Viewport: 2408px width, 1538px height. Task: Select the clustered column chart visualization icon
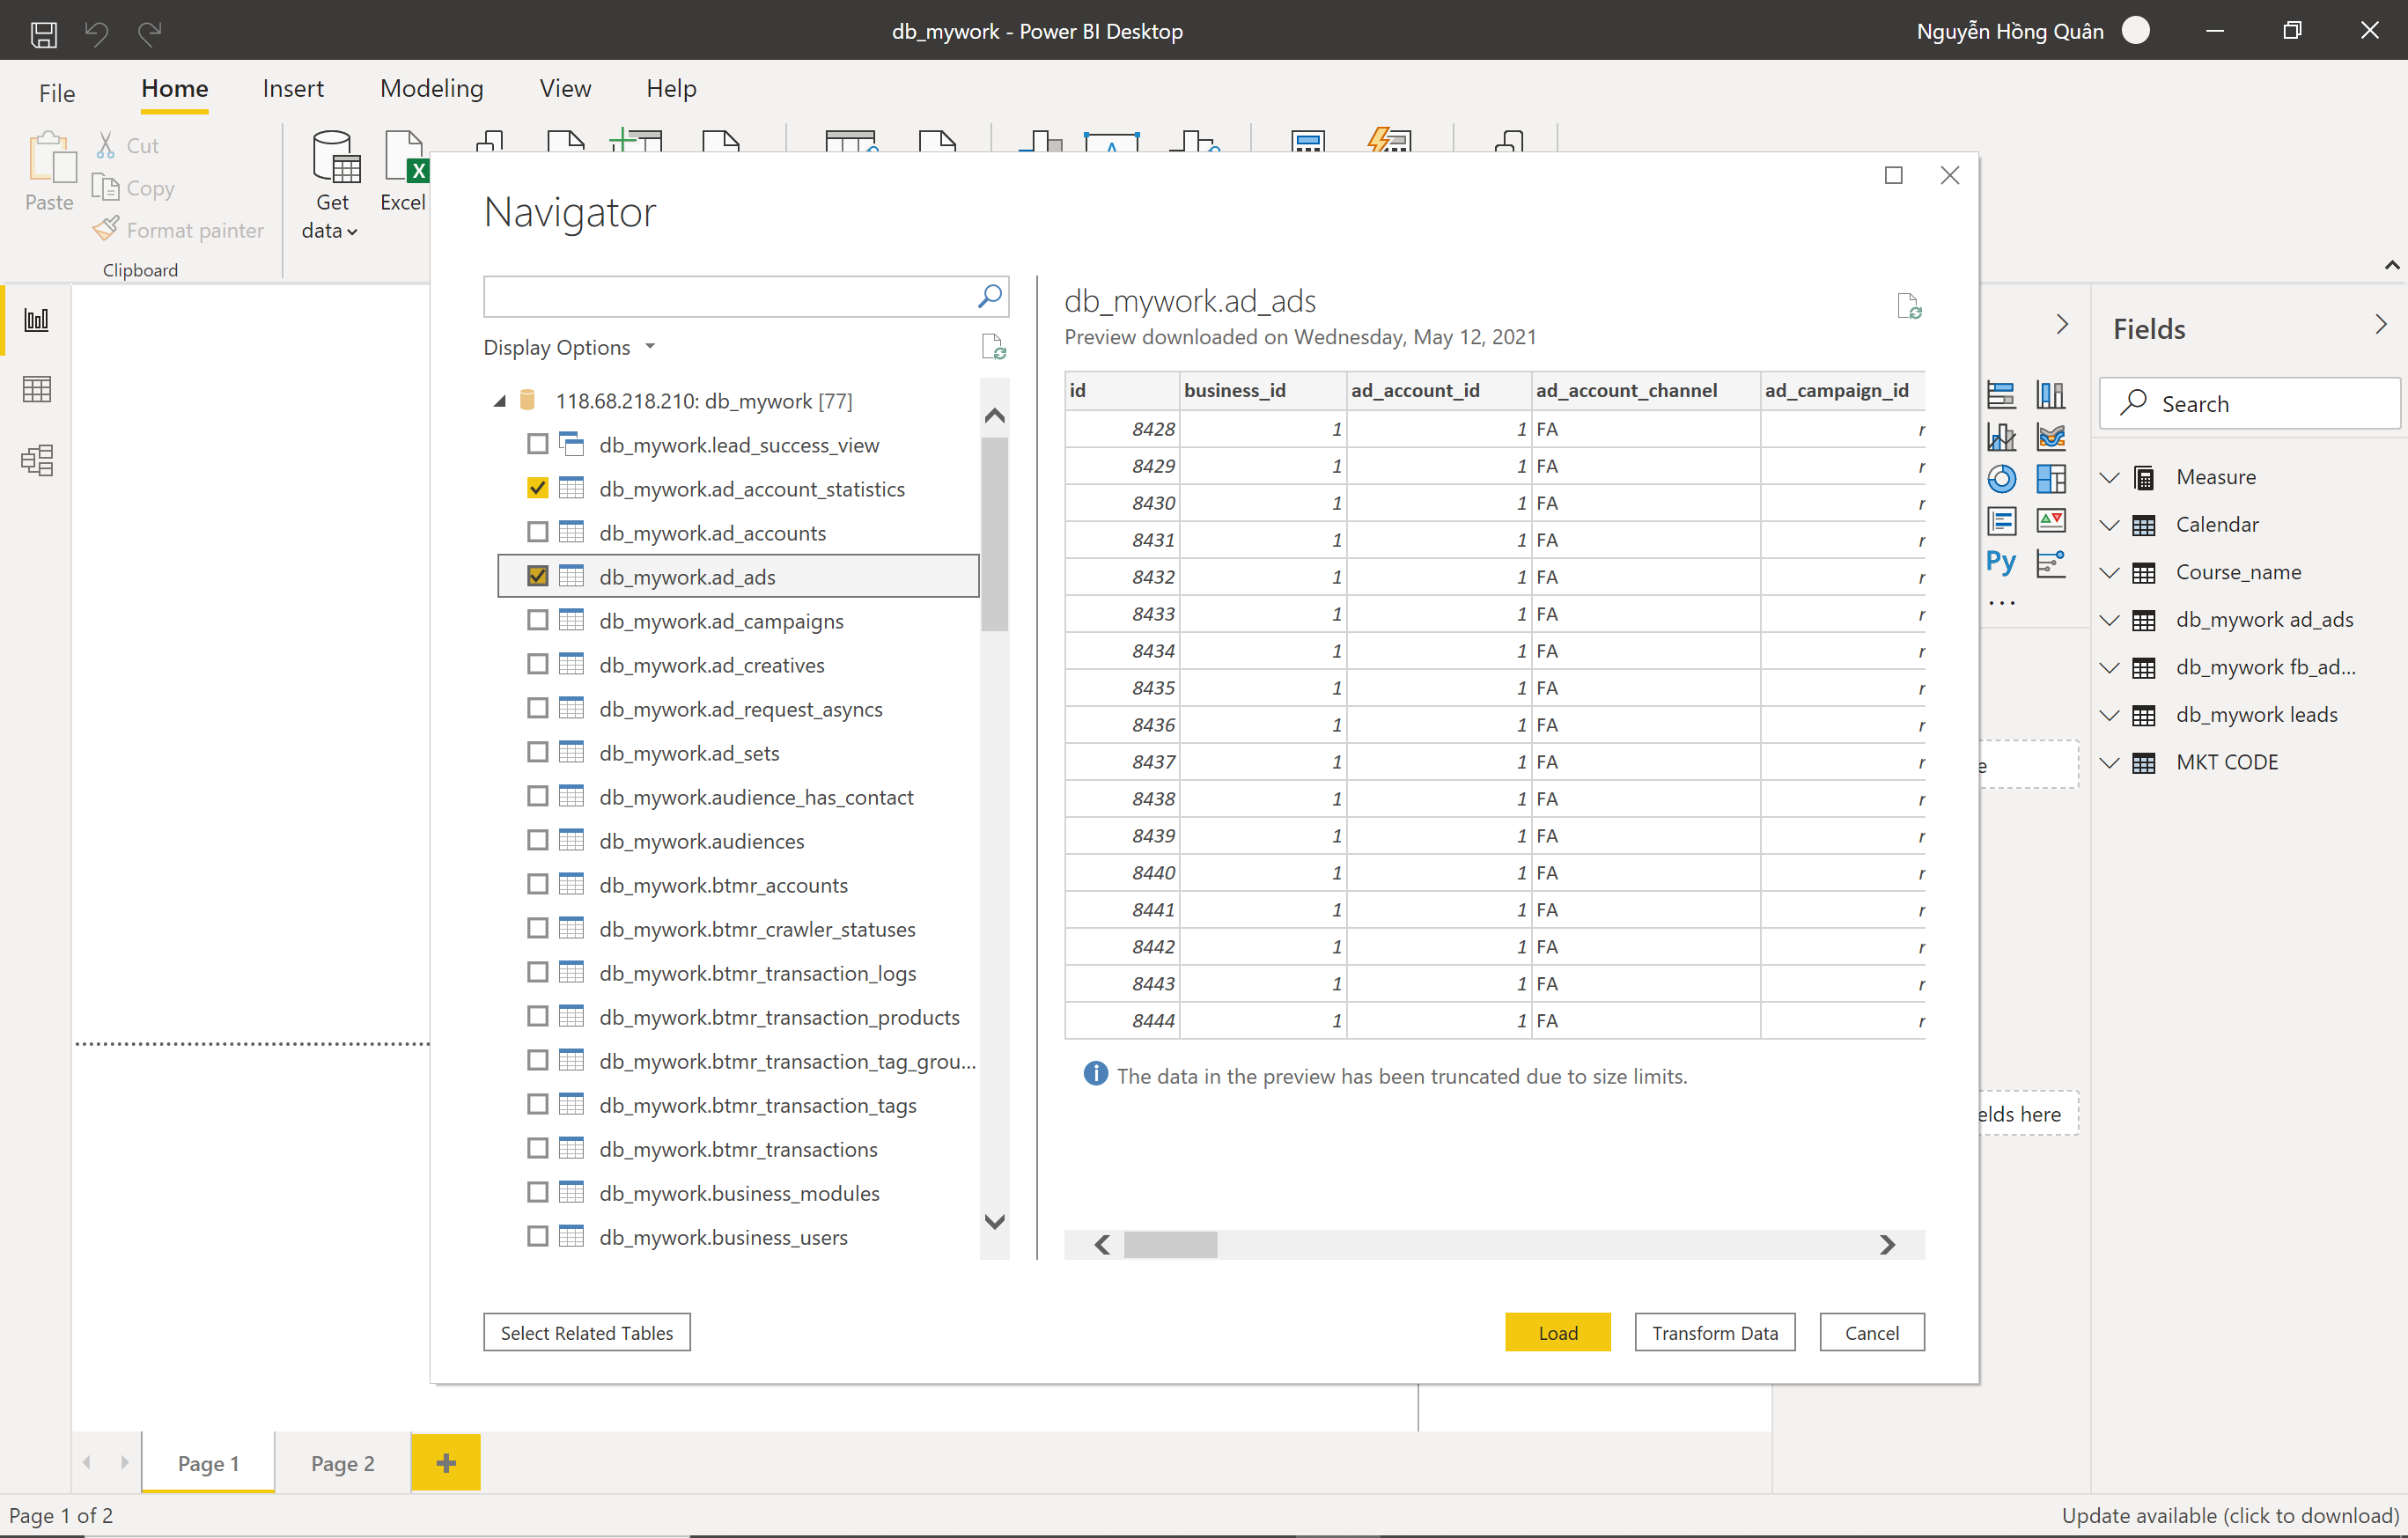pyautogui.click(x=2051, y=395)
